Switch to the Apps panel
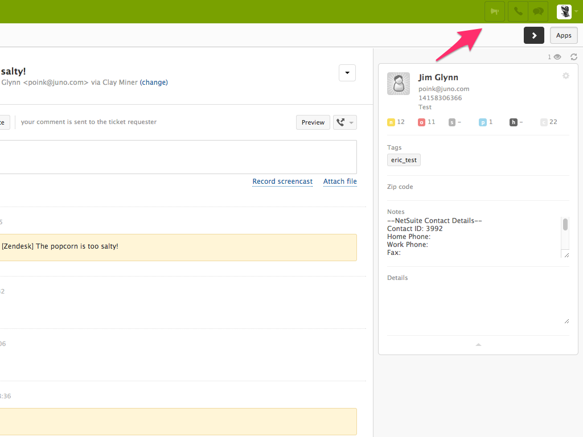Image resolution: width=583 pixels, height=437 pixels. [x=563, y=35]
